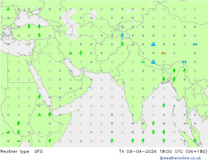Image resolution: width=208 pixels, height=161 pixels.
Task: Open the weatheronline.co.uk link
Action: tap(180, 158)
